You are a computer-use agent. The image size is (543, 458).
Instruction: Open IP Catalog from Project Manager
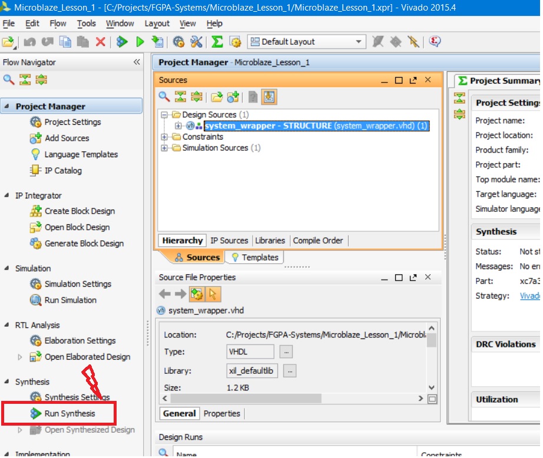click(63, 171)
